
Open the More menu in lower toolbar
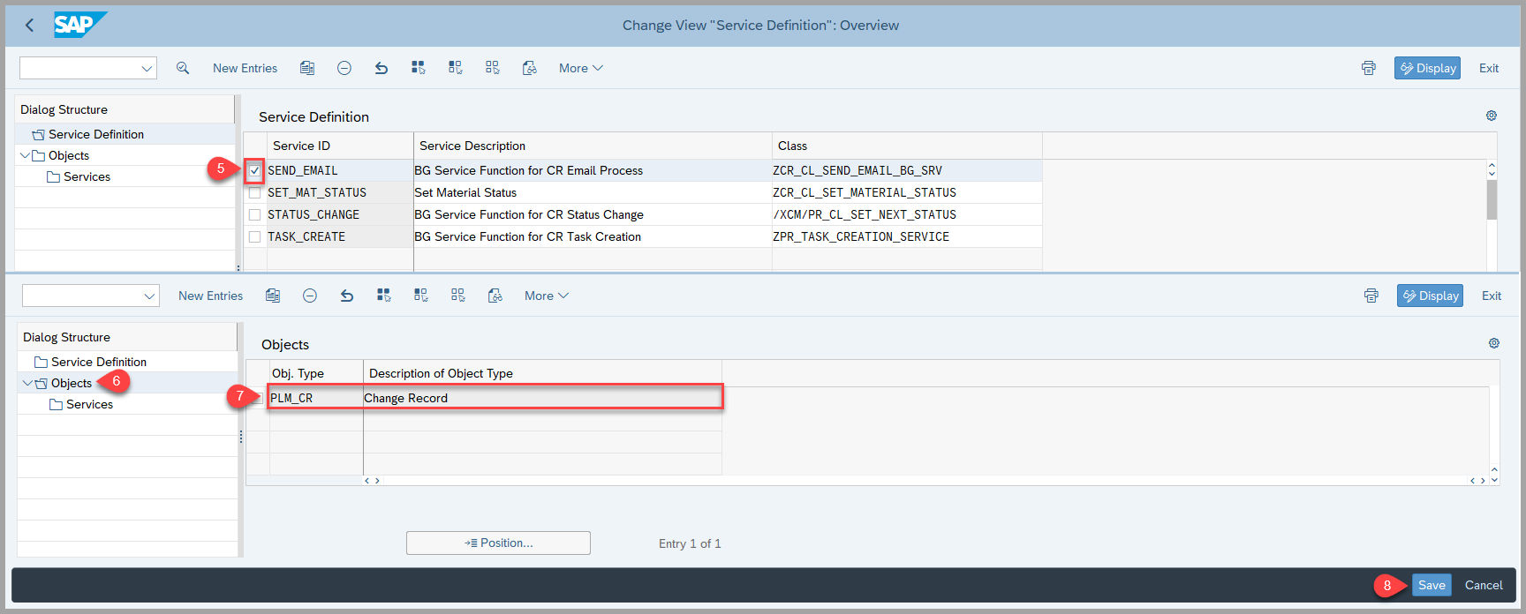(546, 296)
